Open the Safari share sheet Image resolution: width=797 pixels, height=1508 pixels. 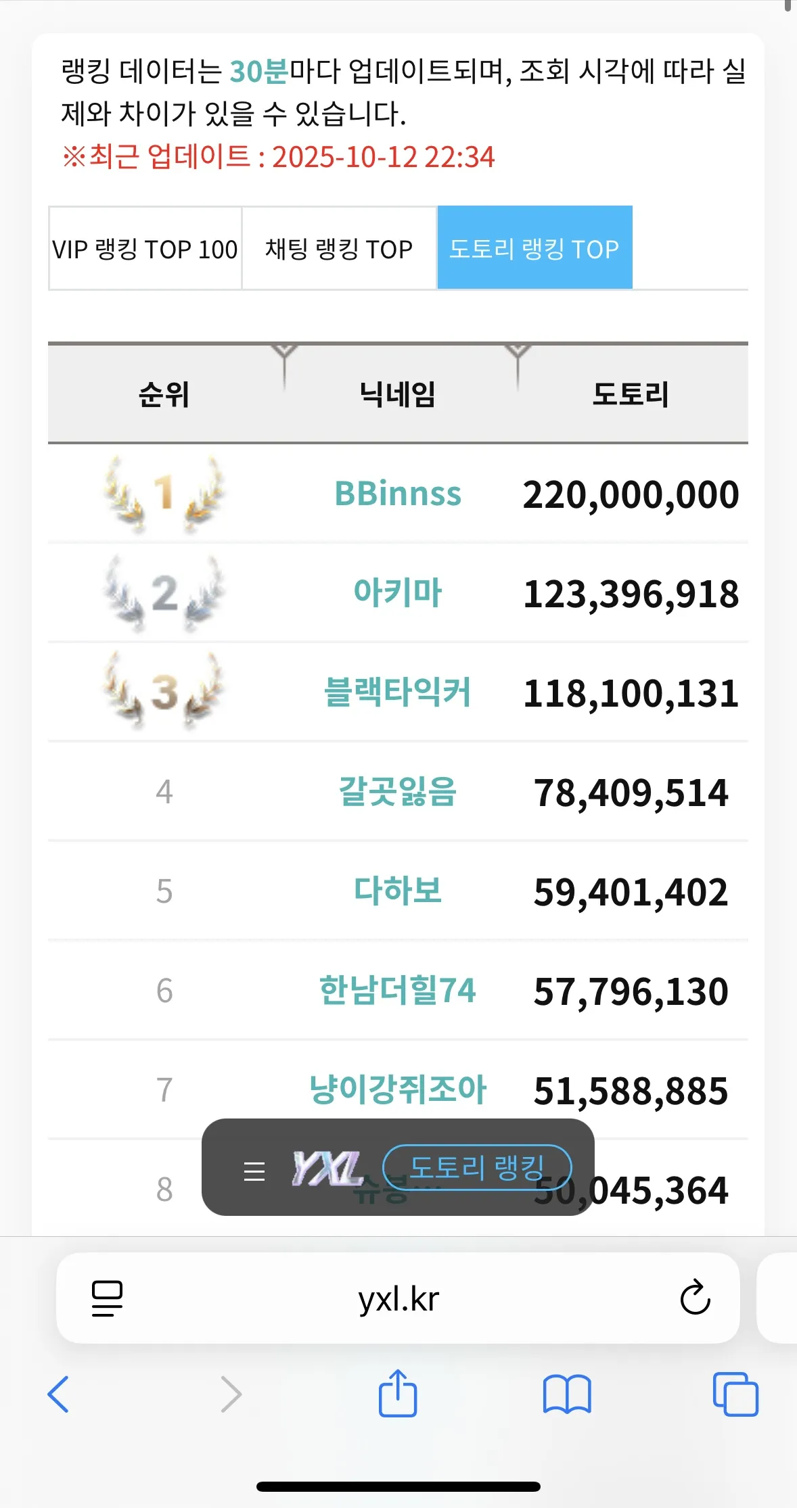click(x=398, y=1393)
